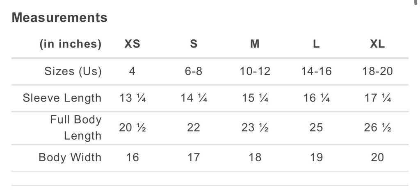Click US size 10-12 cell

(255, 71)
